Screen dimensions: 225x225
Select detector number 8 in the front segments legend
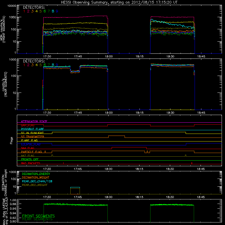coord(53,11)
